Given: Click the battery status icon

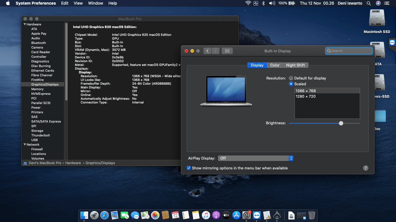Looking at the screenshot, I should click(292, 3).
